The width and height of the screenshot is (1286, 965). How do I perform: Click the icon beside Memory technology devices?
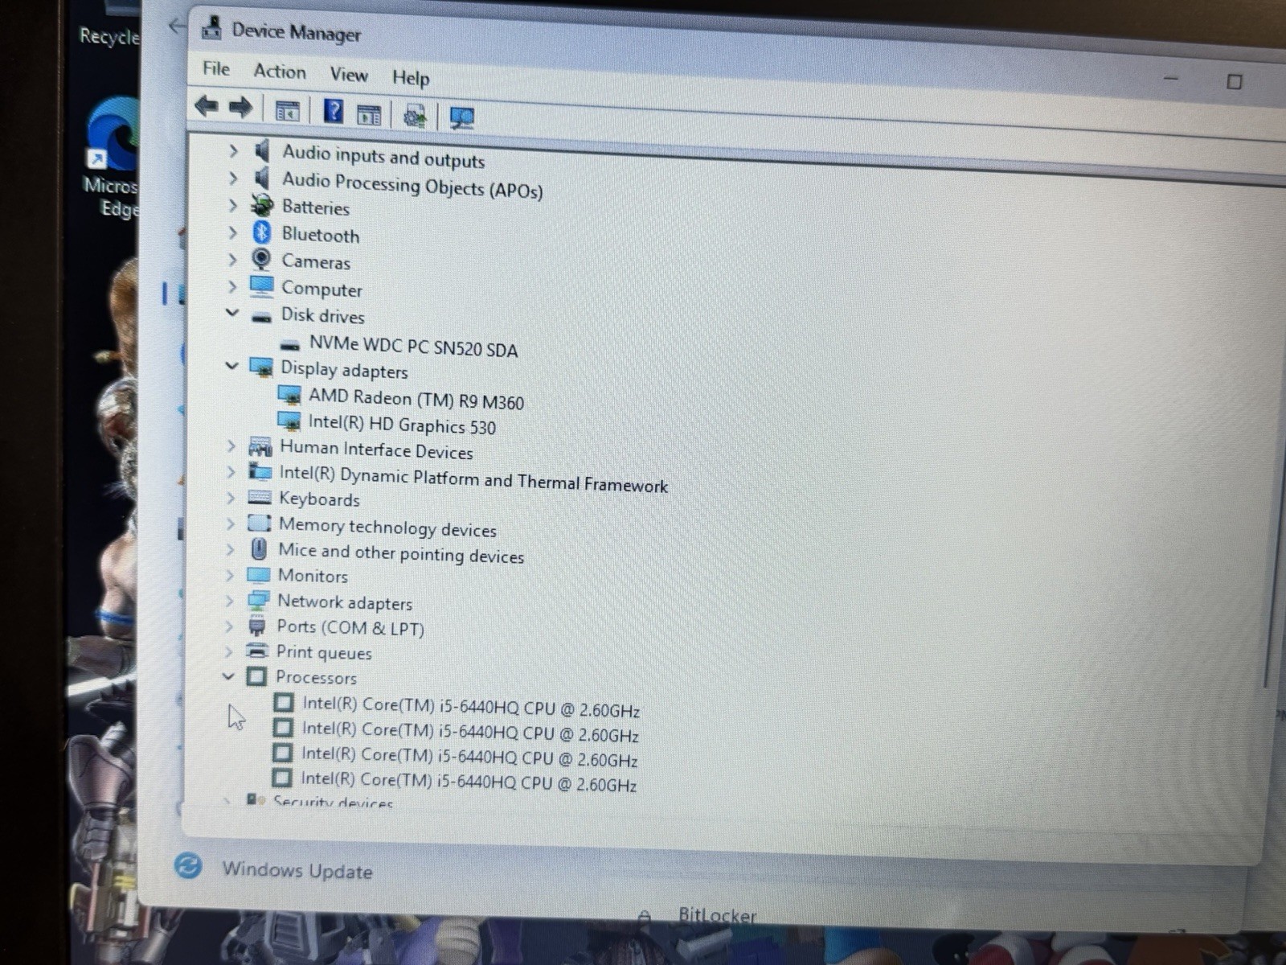tap(259, 523)
